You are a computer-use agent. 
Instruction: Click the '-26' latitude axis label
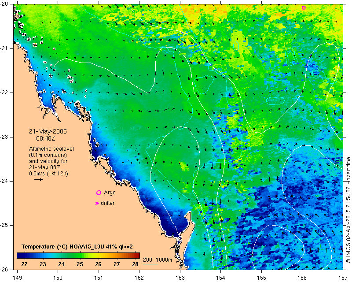tap(5, 269)
